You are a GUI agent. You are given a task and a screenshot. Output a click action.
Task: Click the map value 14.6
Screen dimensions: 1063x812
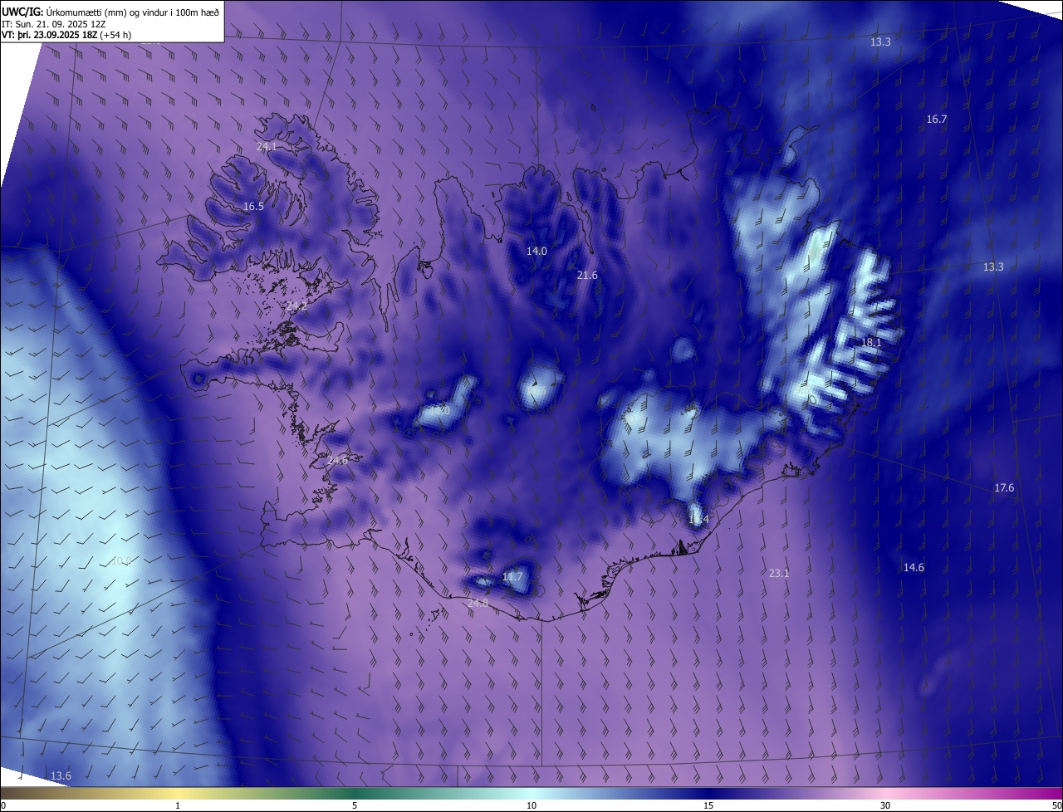point(914,567)
